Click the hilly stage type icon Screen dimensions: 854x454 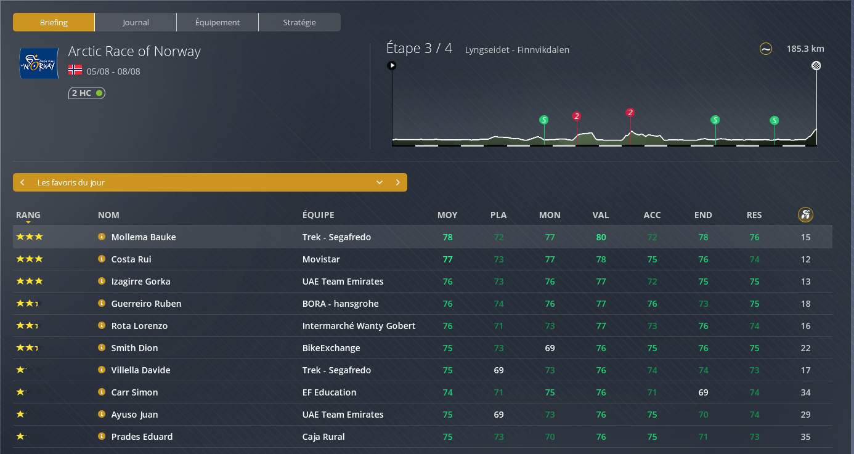point(766,49)
